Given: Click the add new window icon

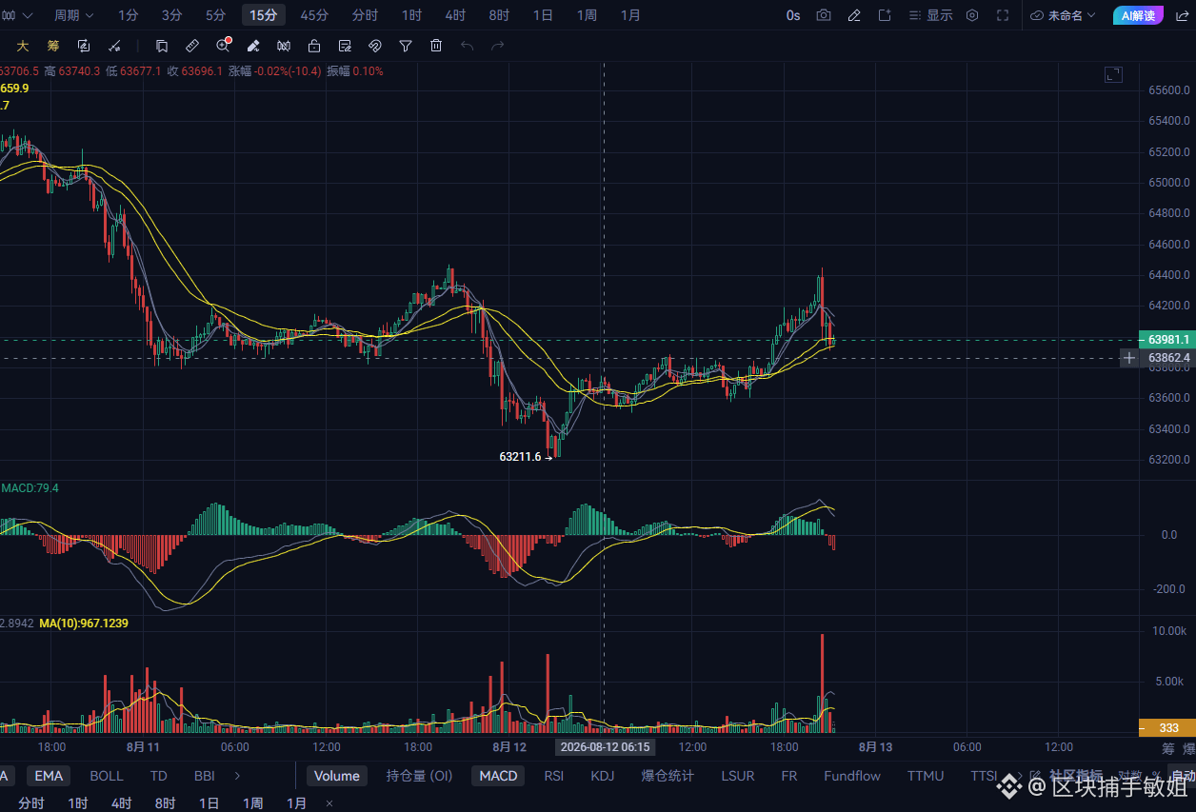Looking at the screenshot, I should click(x=885, y=15).
